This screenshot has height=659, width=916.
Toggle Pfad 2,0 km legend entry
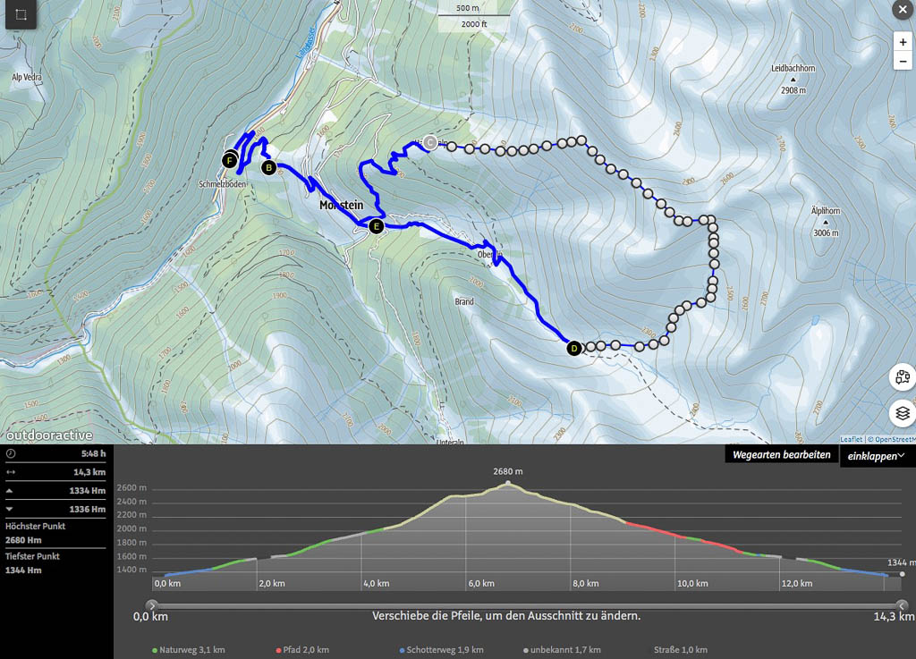pos(303,650)
